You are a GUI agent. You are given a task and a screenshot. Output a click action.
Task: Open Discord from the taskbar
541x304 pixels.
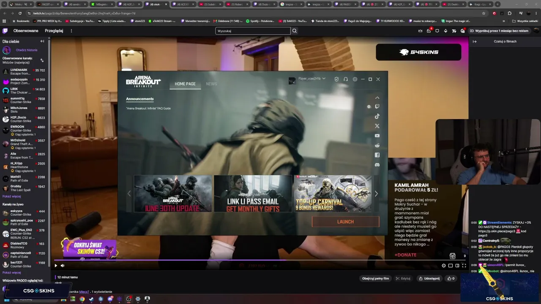click(110, 299)
